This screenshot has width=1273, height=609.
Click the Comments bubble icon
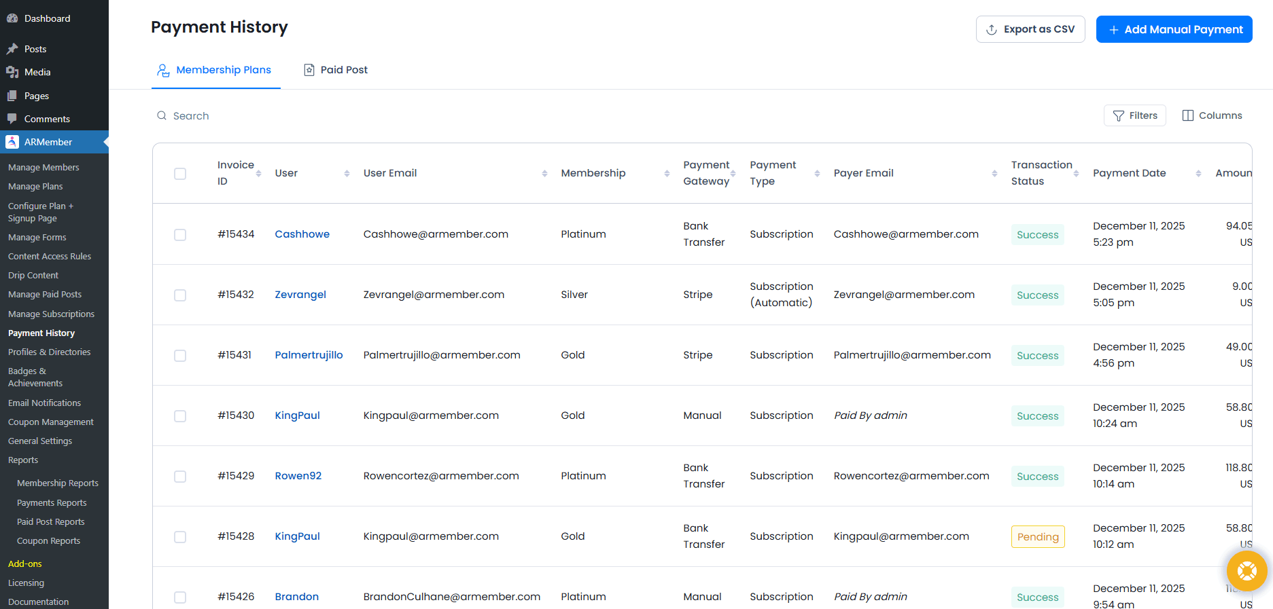tap(12, 119)
